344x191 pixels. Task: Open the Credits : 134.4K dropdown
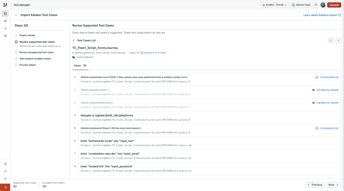(275, 5)
